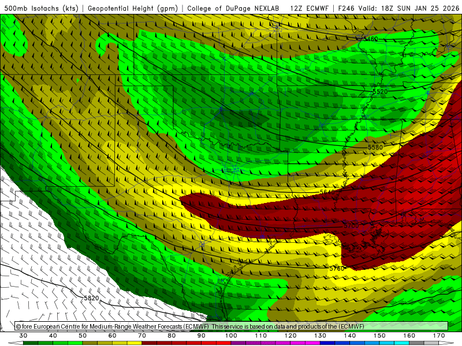The image size is (462, 346).
Task: Click the ECMWF copyright notice banner
Action: pos(232,326)
